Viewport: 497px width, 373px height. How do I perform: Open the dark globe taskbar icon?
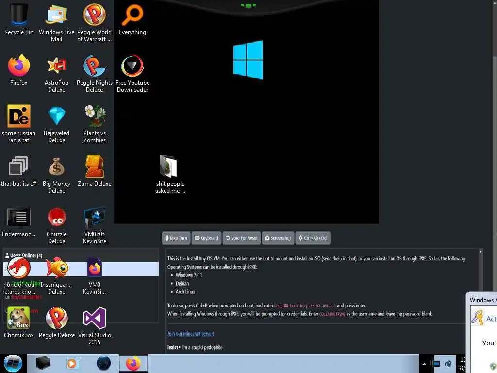[103, 363]
